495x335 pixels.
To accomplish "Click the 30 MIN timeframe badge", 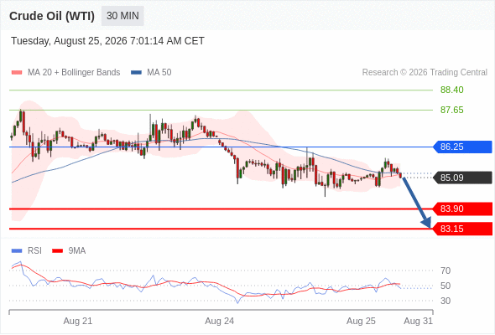I will point(122,16).
